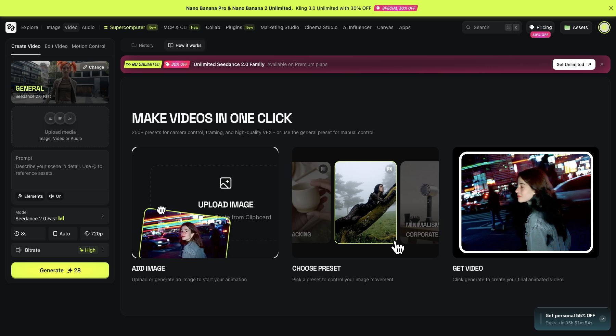Click the image icon in Upload media
This screenshot has width=616, height=336.
[x=51, y=118]
